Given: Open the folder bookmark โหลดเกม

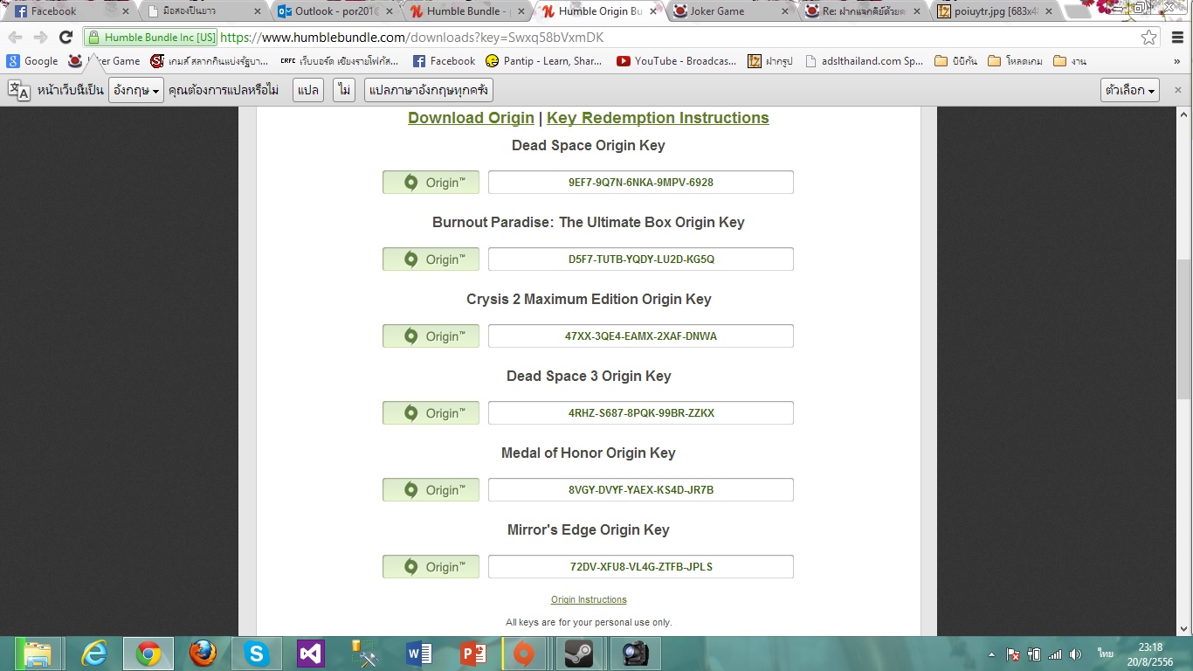Looking at the screenshot, I should (x=1016, y=61).
